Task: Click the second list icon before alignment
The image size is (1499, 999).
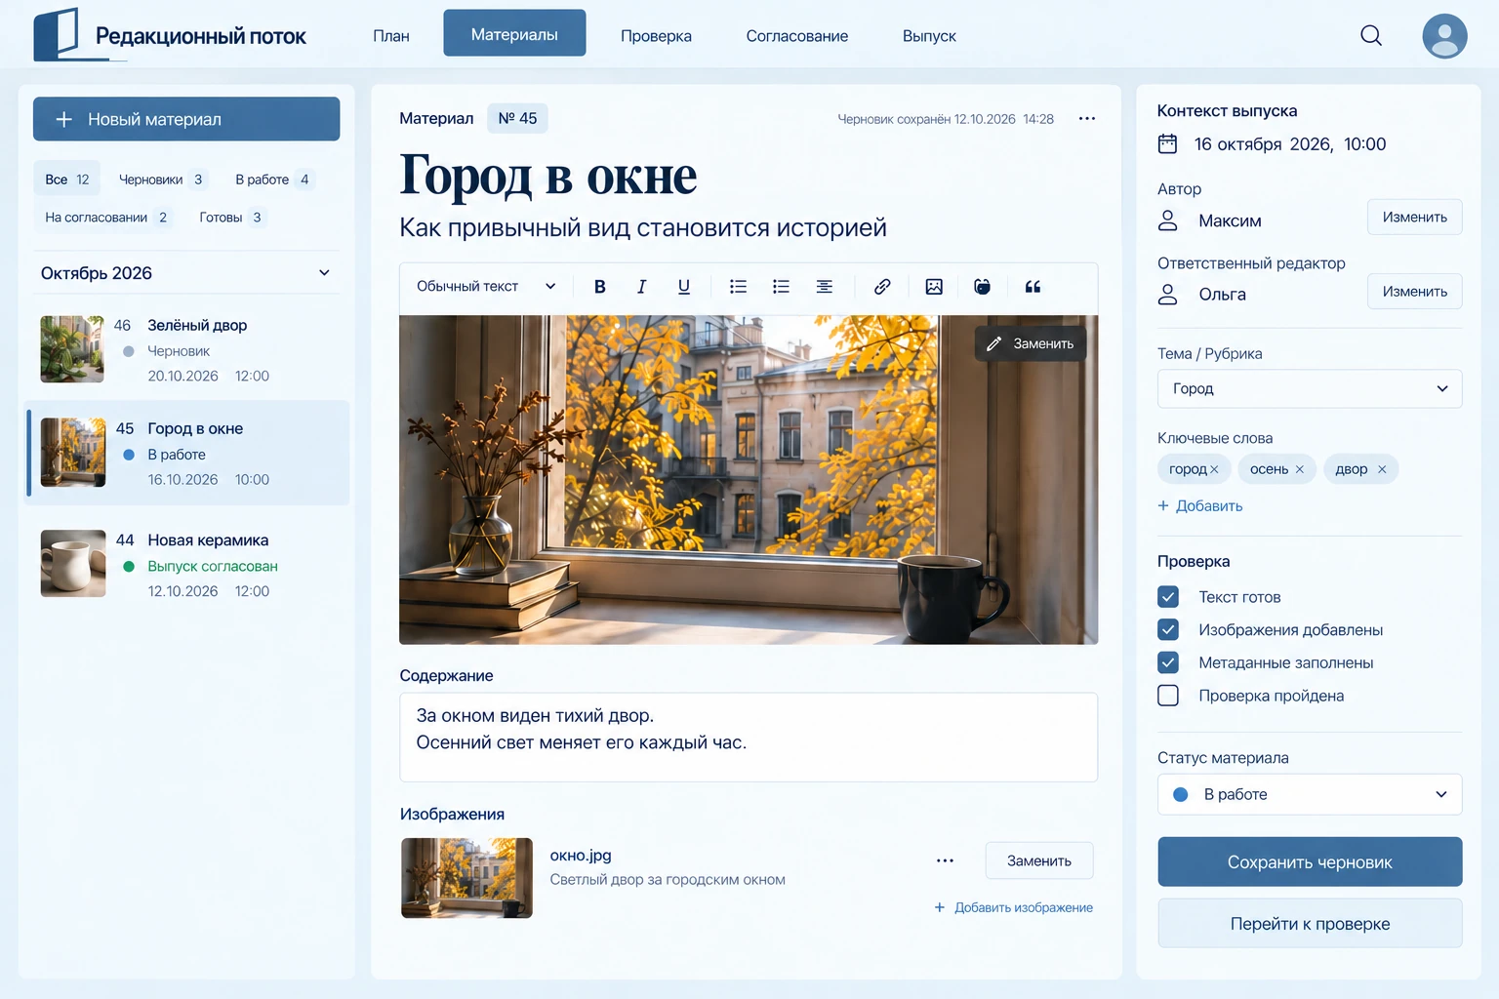Action: coord(781,286)
